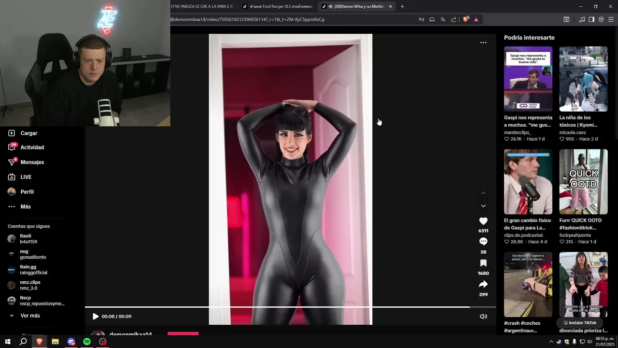Open followed account Bauti b4ut159
618x348 pixels.
point(23,239)
